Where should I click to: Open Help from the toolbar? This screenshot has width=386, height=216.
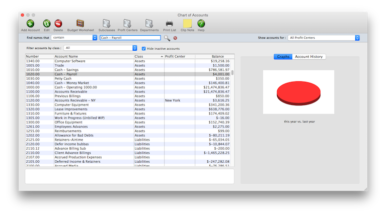pos(201,23)
